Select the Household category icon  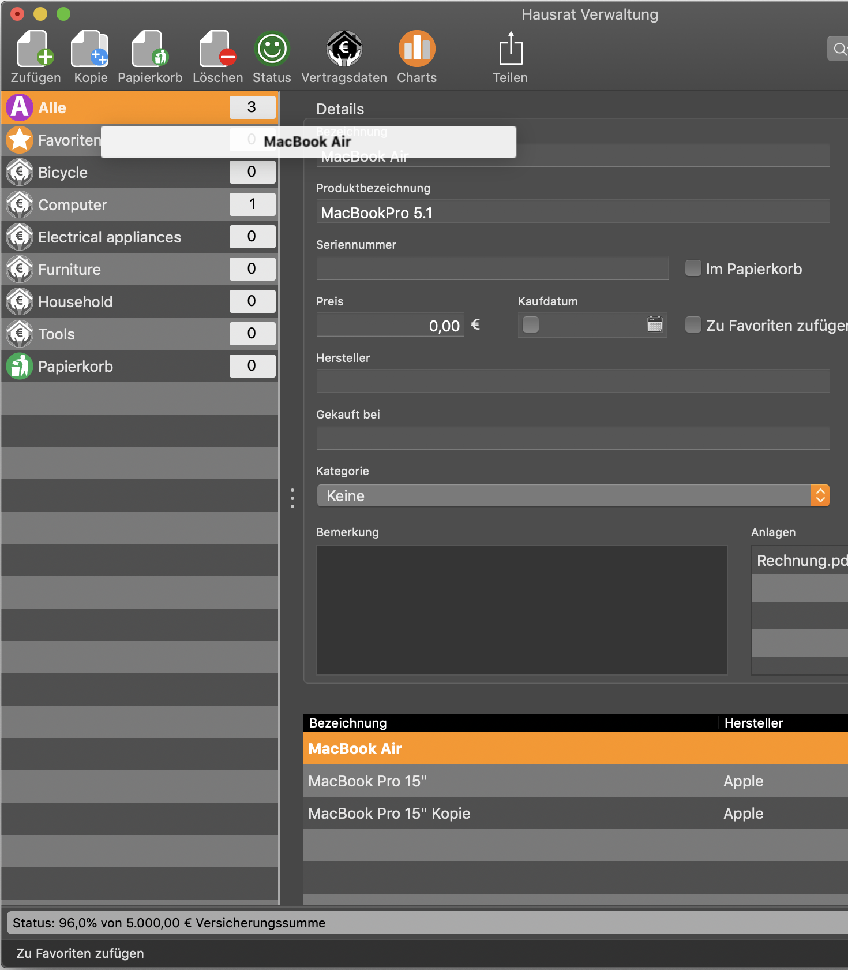point(20,301)
